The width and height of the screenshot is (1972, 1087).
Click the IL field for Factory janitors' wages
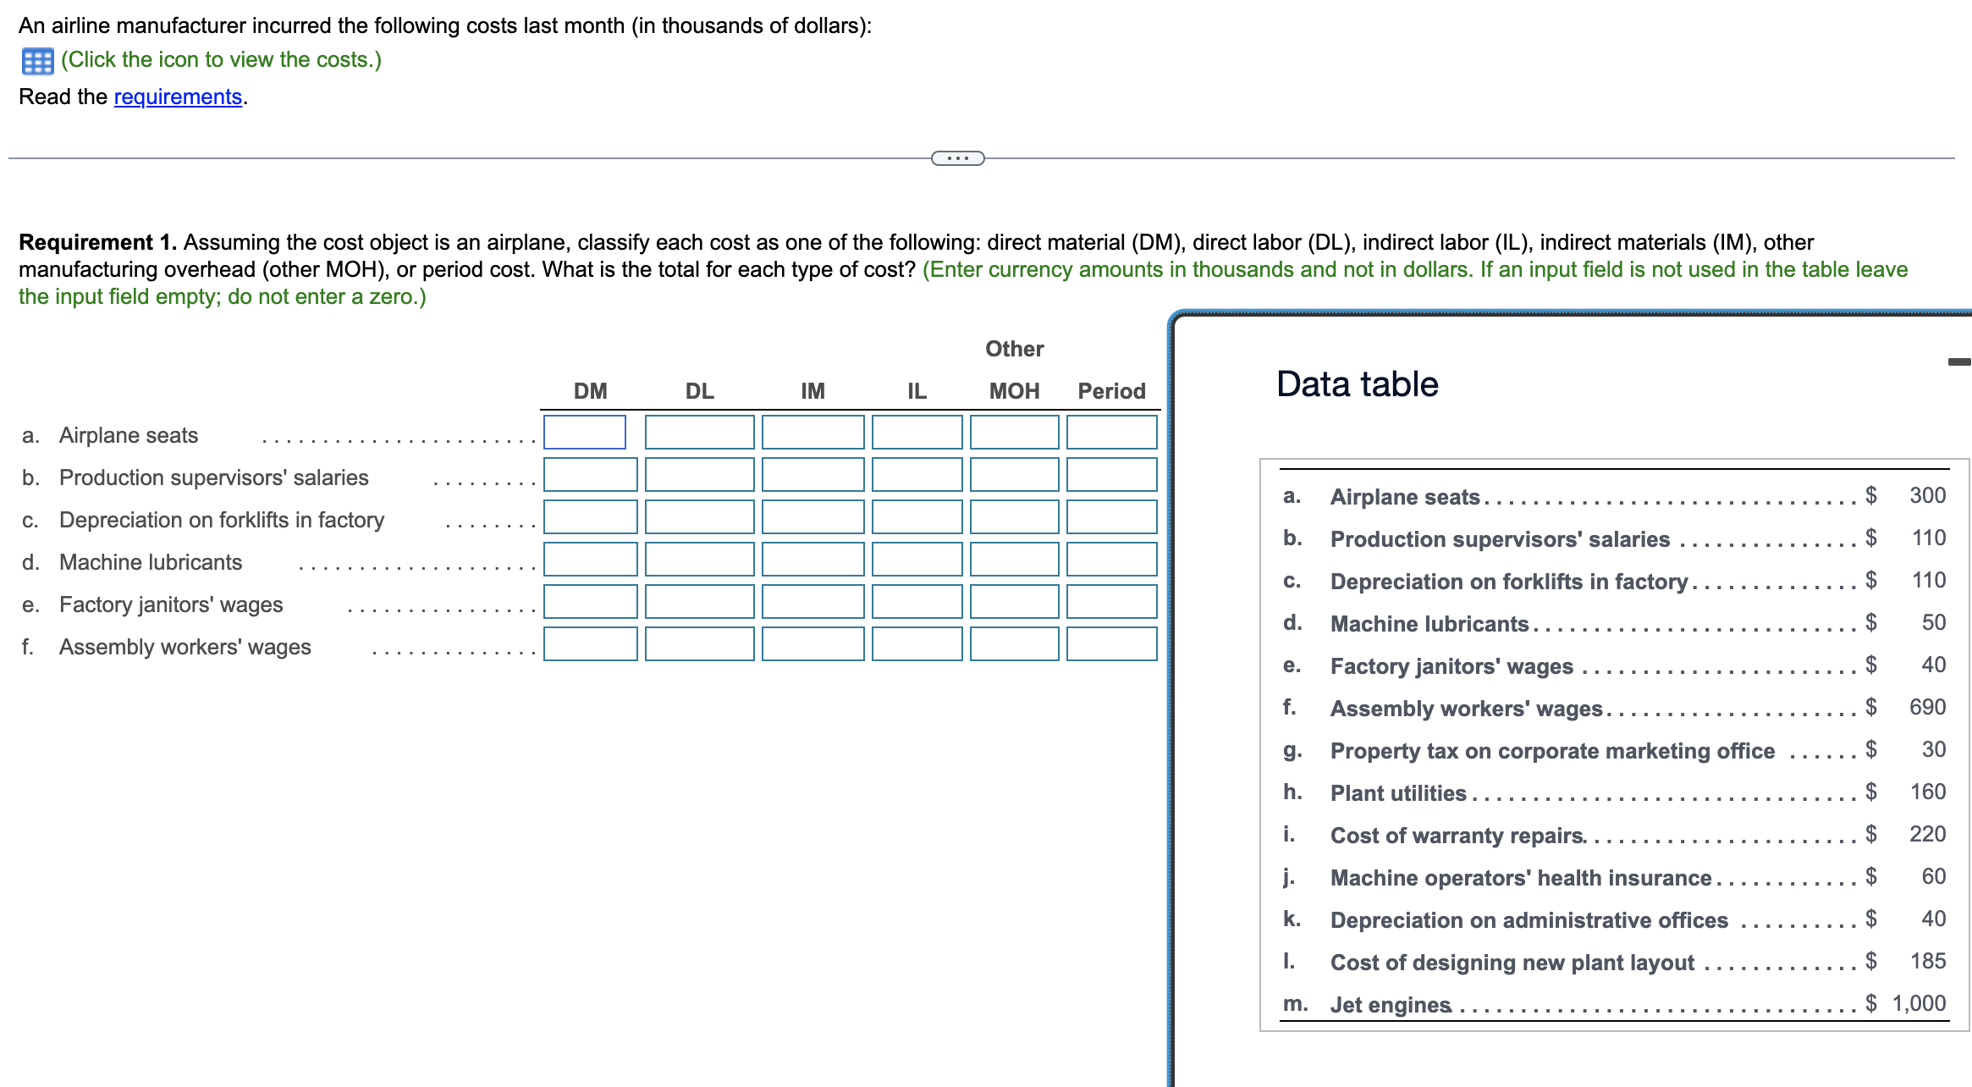tap(917, 602)
